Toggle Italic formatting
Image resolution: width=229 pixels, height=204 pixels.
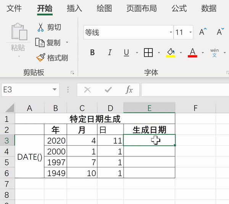point(110,52)
